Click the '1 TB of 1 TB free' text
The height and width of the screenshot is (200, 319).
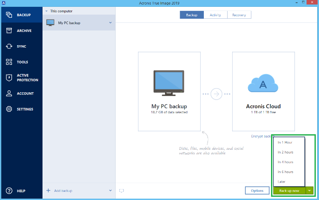click(263, 112)
